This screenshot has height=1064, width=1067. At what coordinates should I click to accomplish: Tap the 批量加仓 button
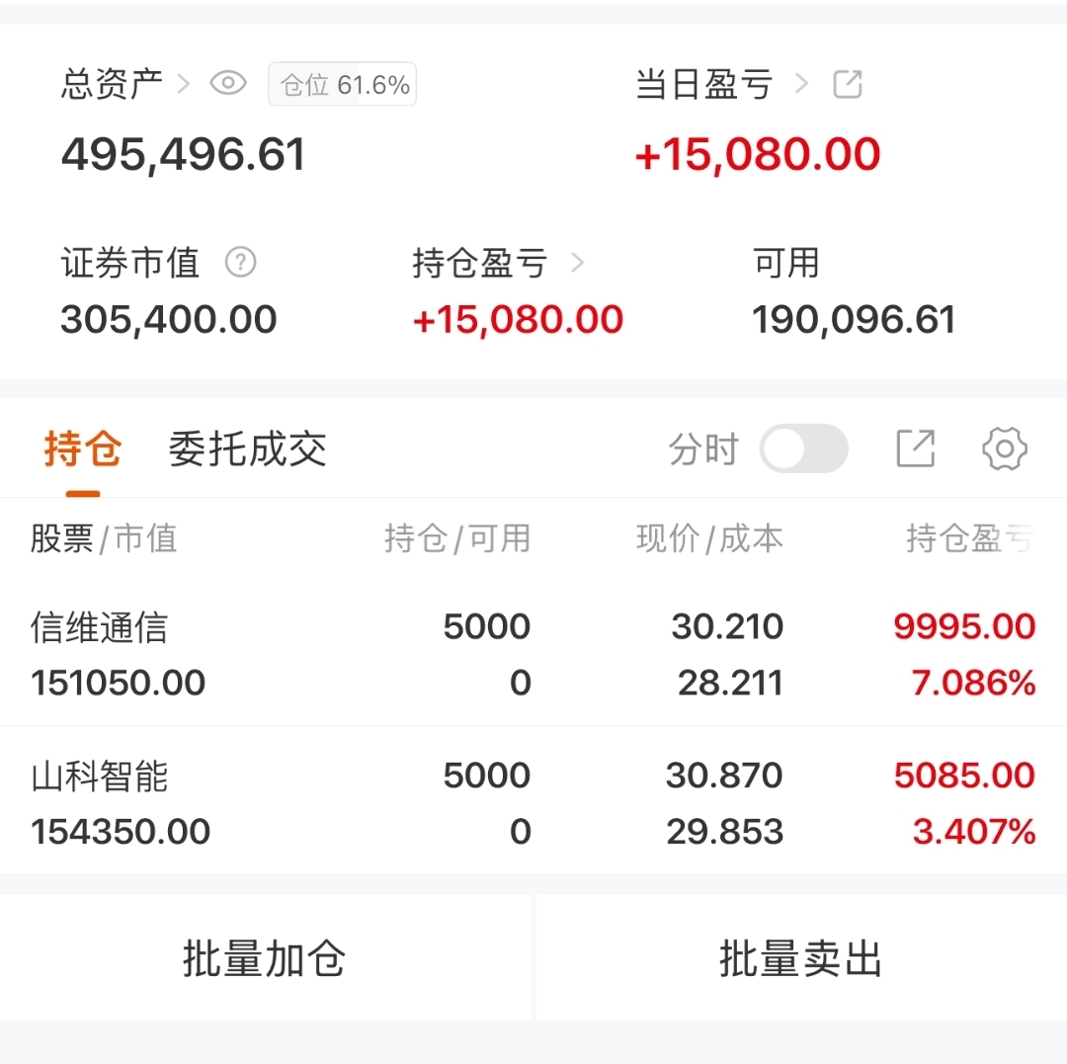265,958
